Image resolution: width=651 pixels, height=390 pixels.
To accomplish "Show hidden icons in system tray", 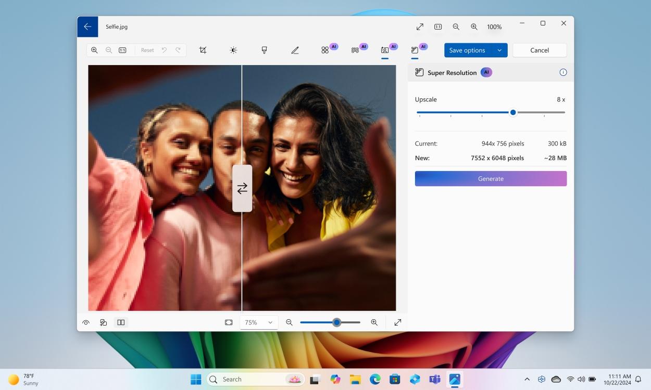I will click(527, 379).
